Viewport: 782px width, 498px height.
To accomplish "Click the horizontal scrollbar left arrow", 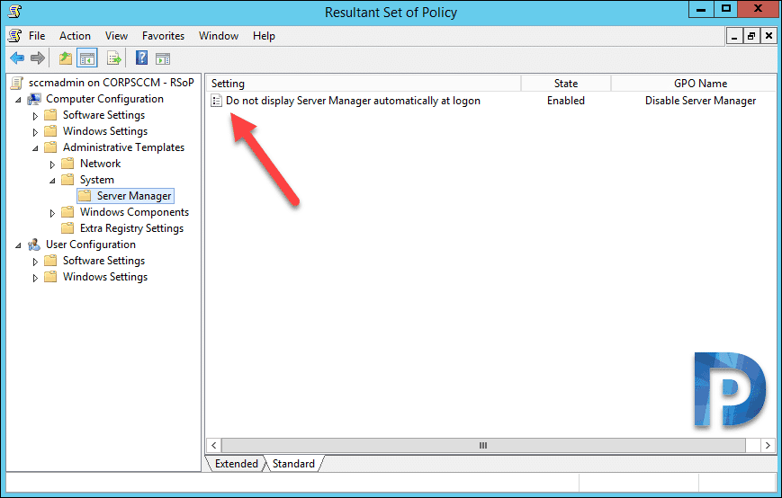I will click(214, 445).
